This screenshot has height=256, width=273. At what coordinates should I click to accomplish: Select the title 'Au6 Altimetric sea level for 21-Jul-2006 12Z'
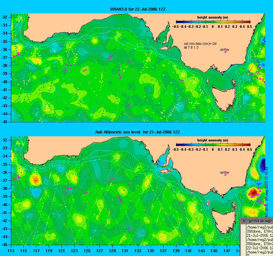pyautogui.click(x=137, y=132)
